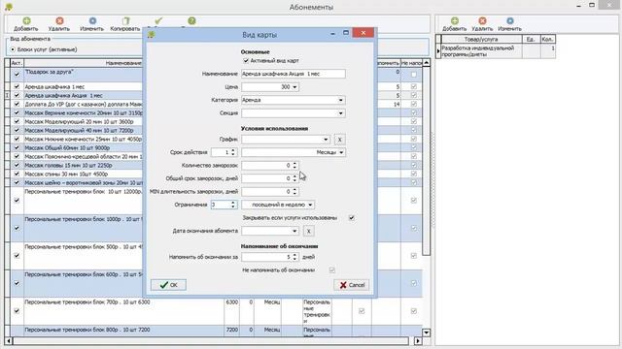Click the Количество заморозок spinner arrows

294,166
